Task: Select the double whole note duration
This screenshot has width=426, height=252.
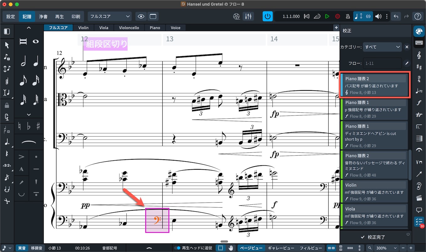Action: (x=23, y=41)
